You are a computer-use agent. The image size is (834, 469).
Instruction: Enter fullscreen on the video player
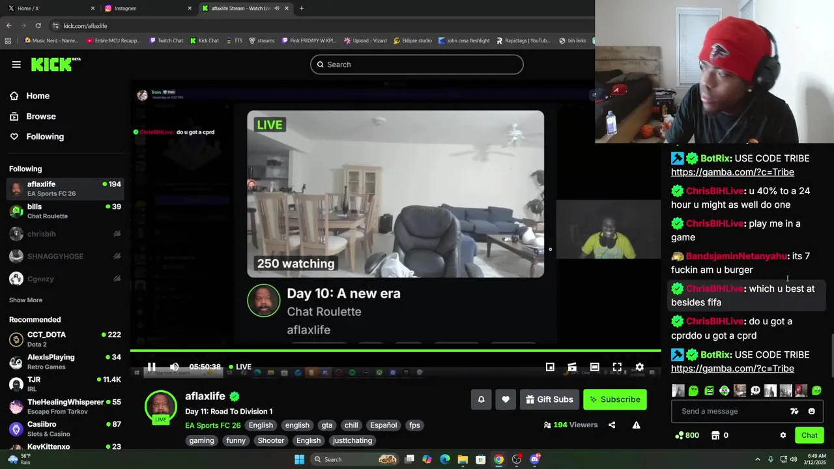tap(617, 367)
